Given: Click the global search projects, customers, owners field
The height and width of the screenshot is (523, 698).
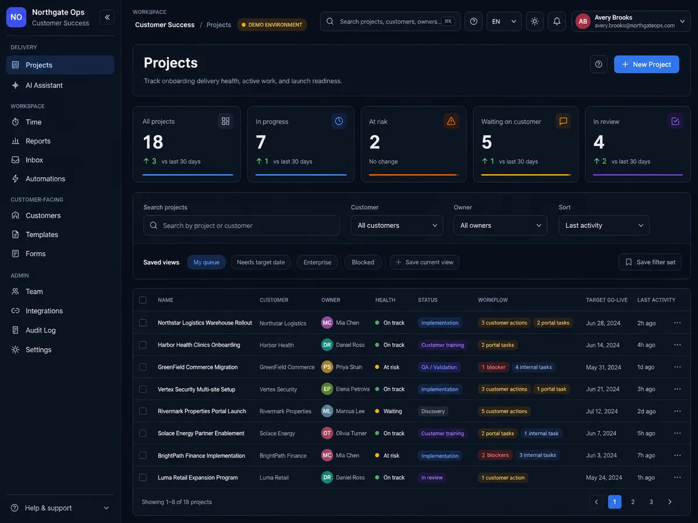Looking at the screenshot, I should [x=390, y=22].
